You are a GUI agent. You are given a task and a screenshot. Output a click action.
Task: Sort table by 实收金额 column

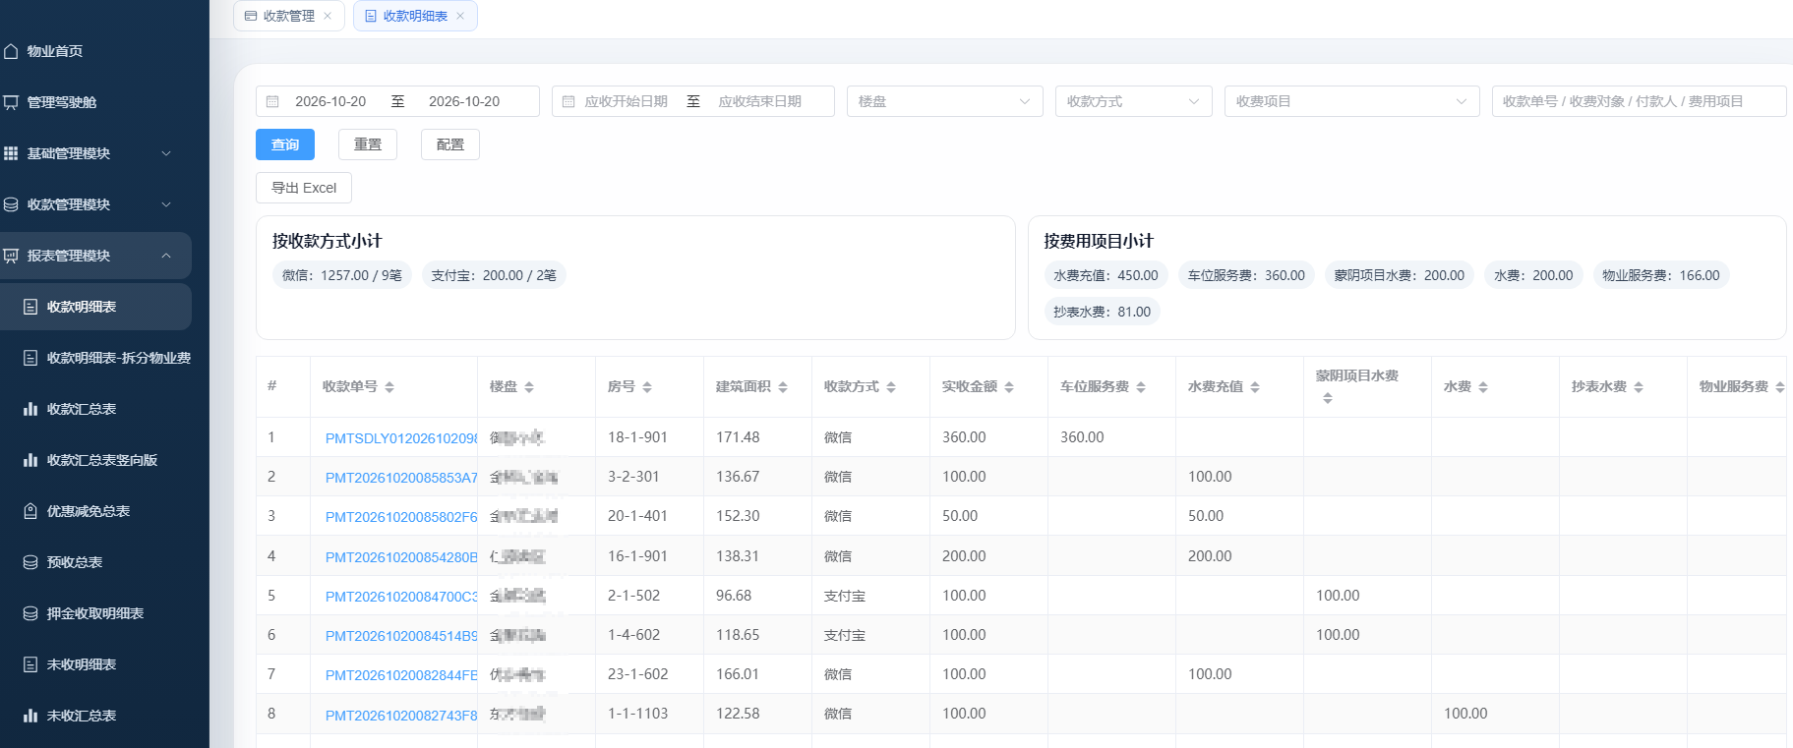pos(1009,387)
